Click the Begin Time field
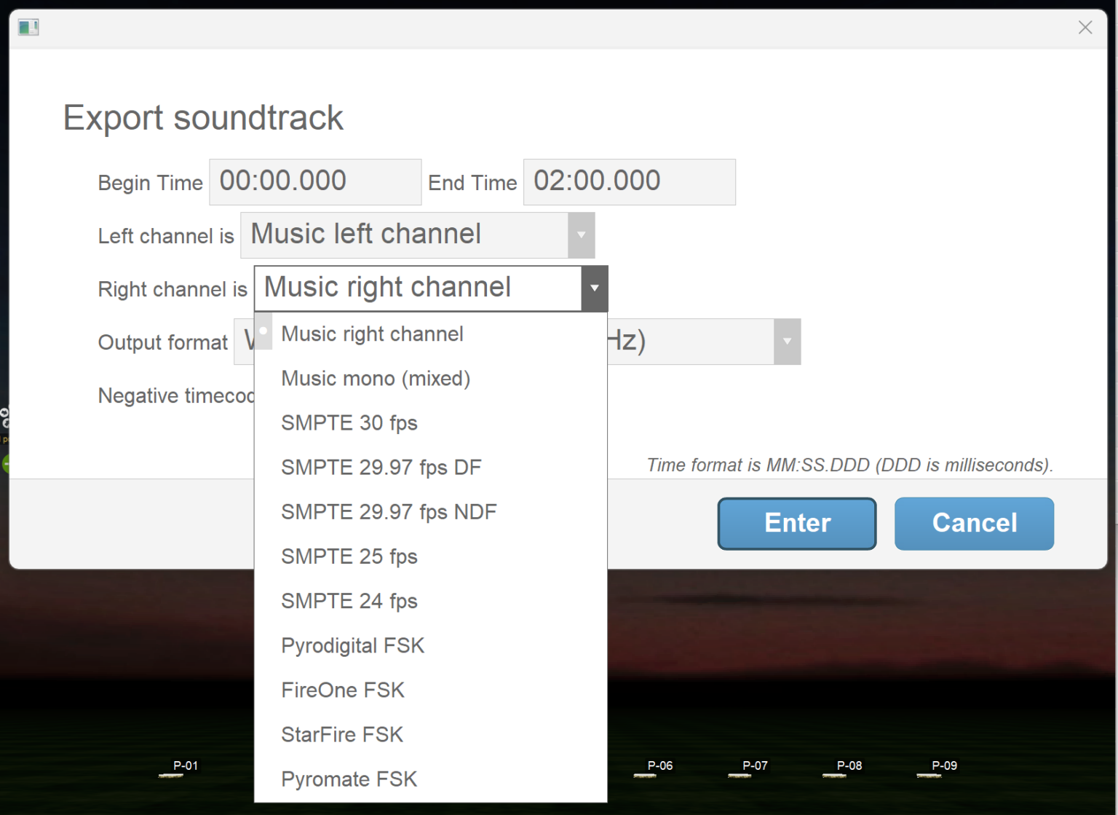Viewport: 1118px width, 815px height. 315,181
